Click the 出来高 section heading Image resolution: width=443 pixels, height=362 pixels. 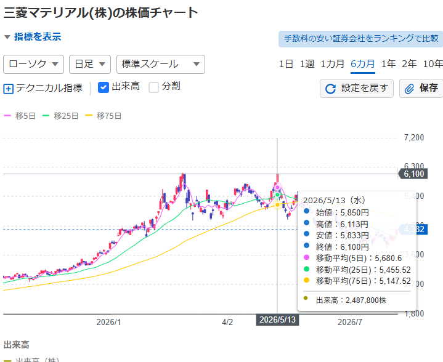[17, 345]
